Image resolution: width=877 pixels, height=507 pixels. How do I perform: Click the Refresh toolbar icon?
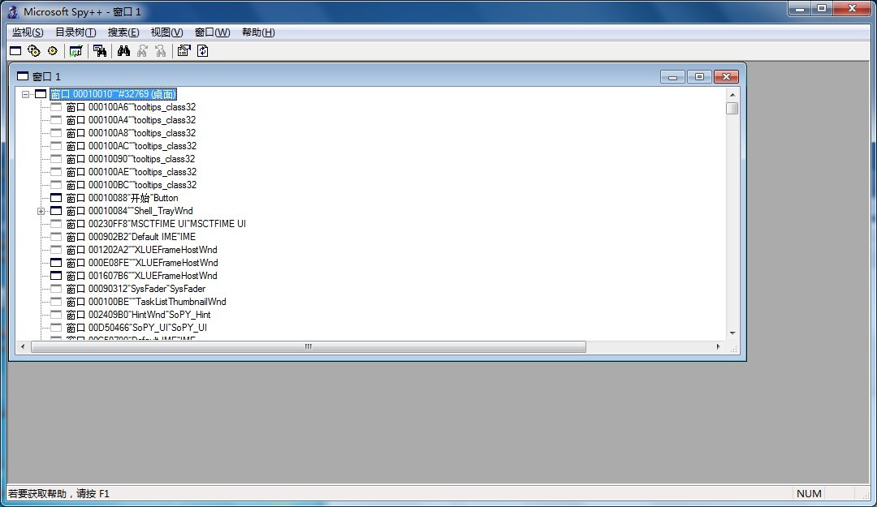tap(203, 51)
